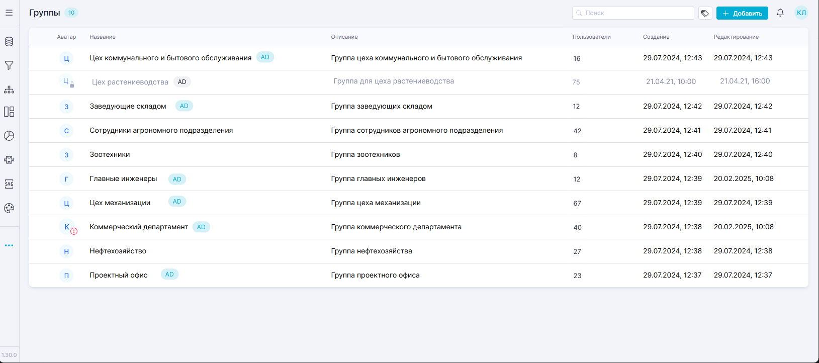Open the hierarchy tree sidebar icon
This screenshot has width=819, height=363.
(x=9, y=89)
